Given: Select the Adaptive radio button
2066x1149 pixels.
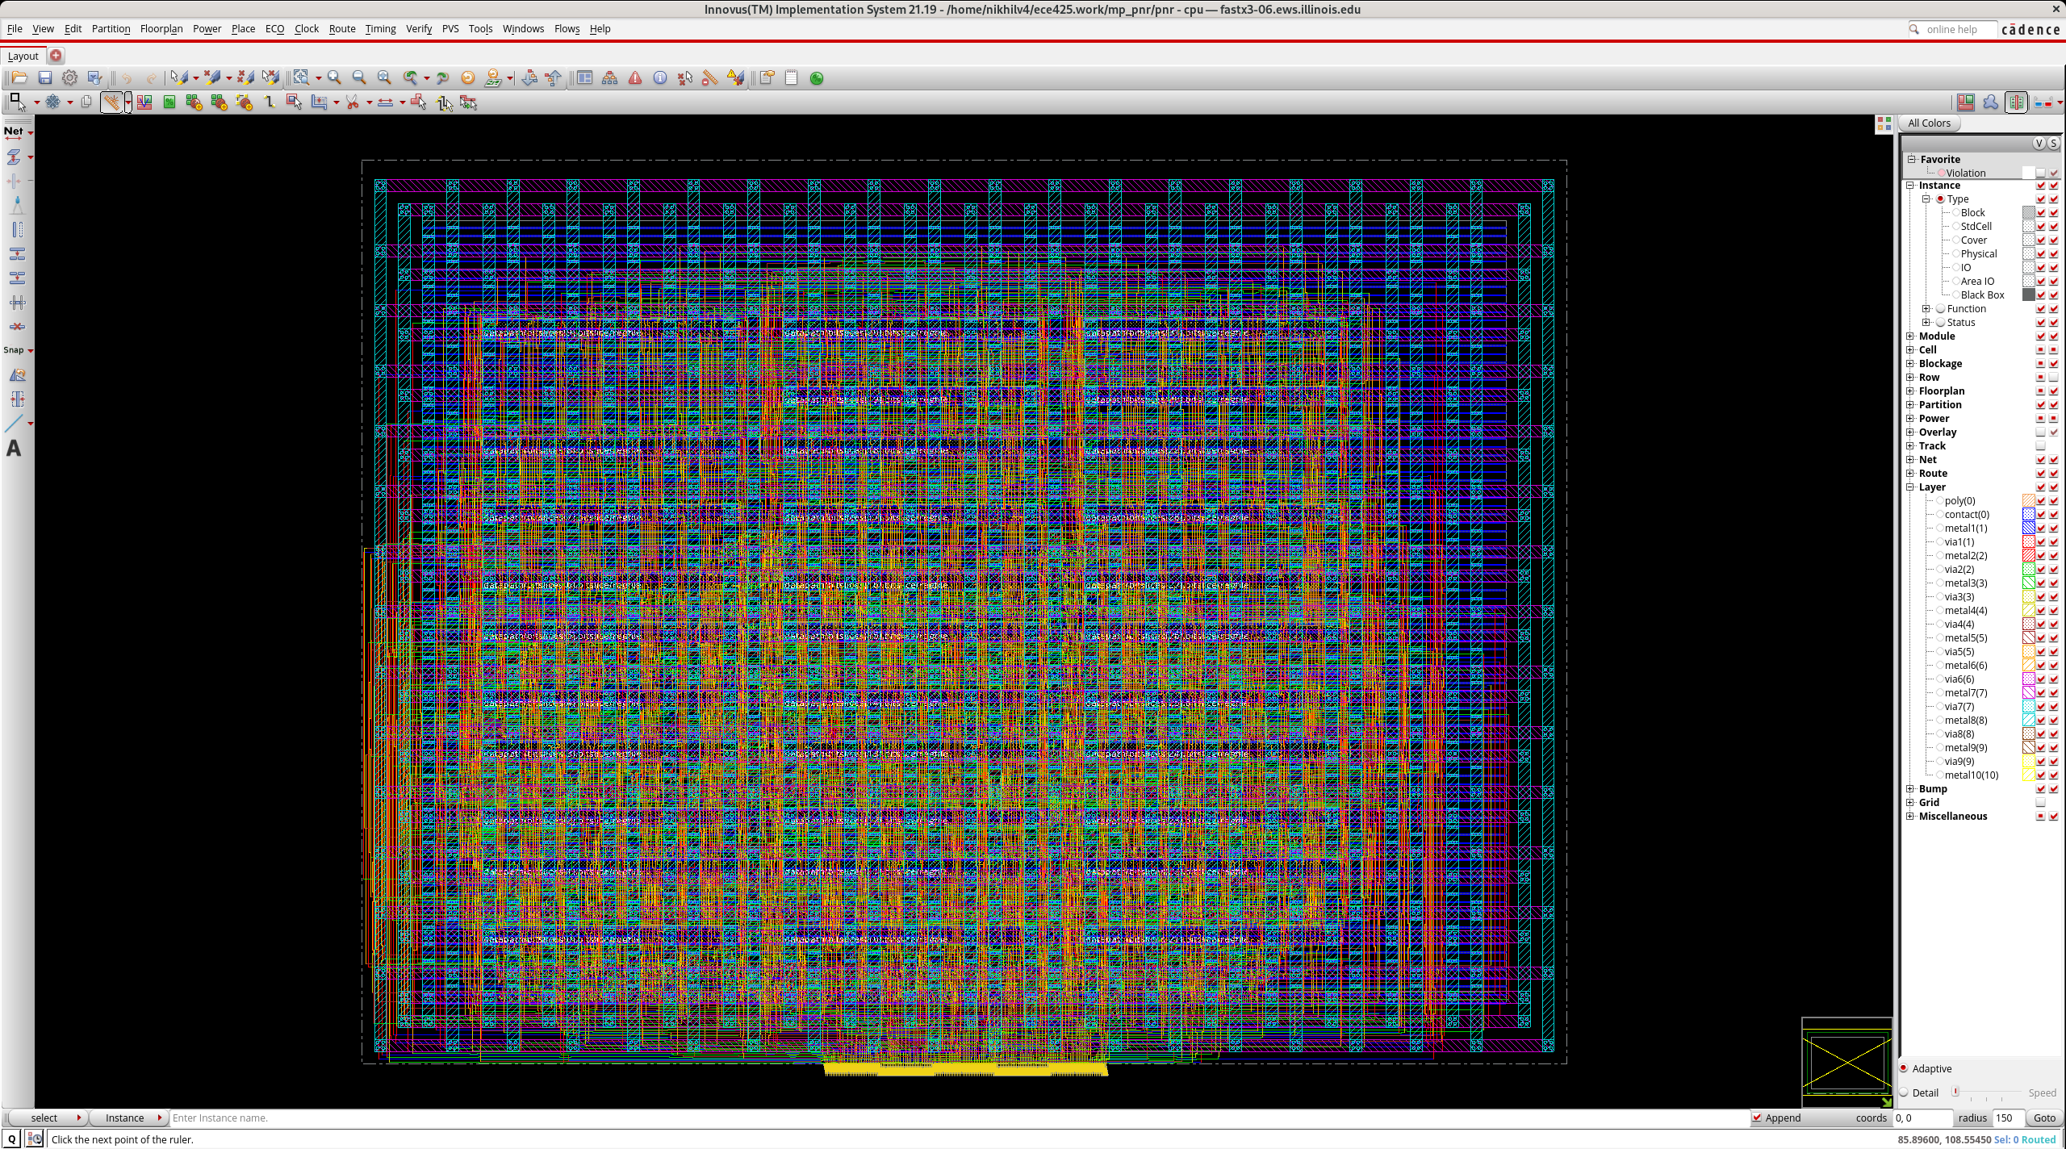Looking at the screenshot, I should (1904, 1068).
